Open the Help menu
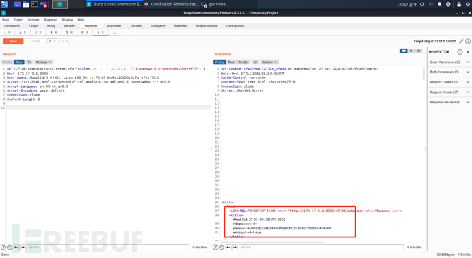This screenshot has height=258, width=472. [81, 20]
